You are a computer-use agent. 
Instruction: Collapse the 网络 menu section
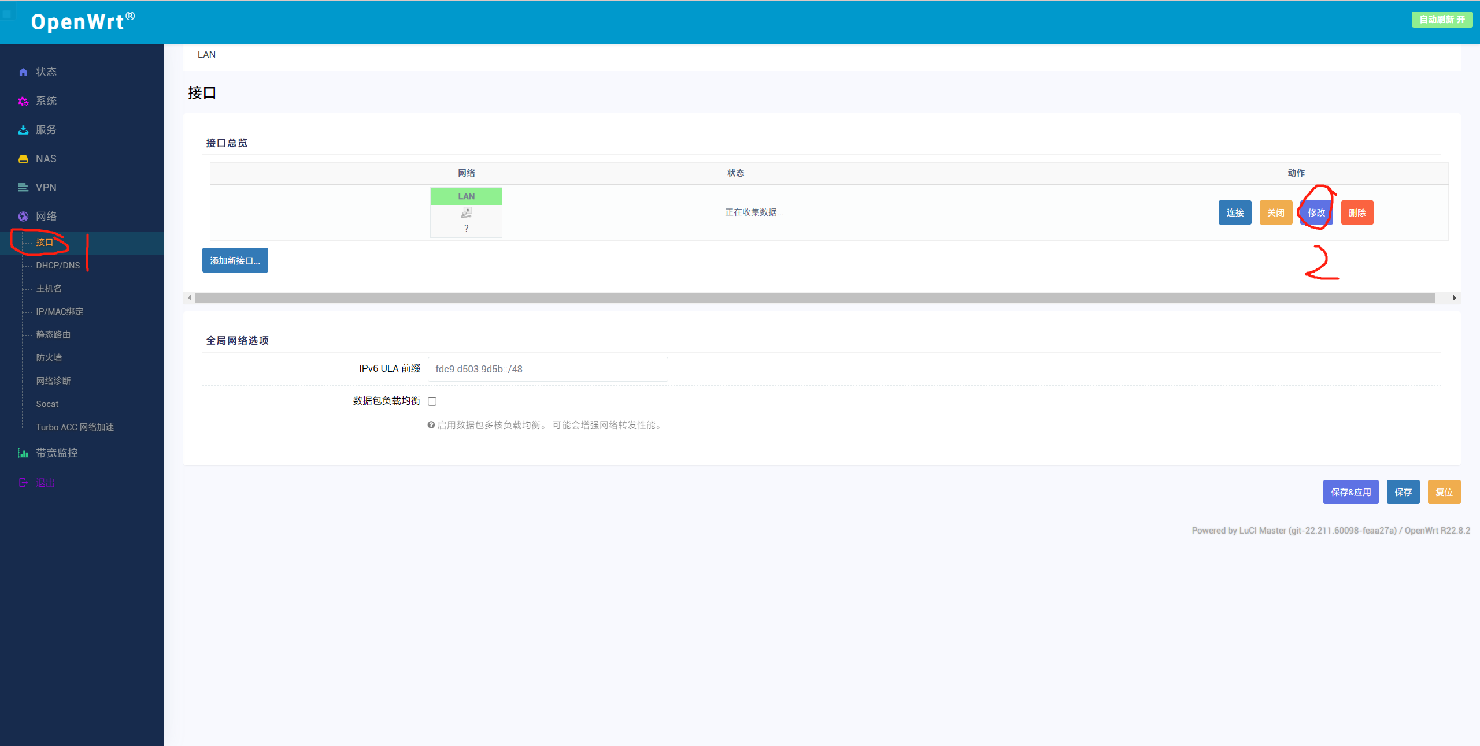(x=46, y=217)
